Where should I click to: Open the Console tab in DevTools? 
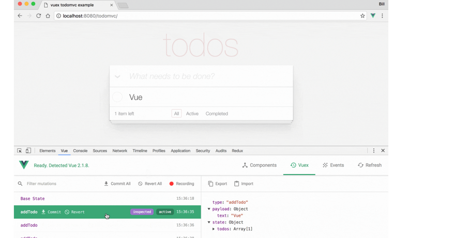point(80,151)
